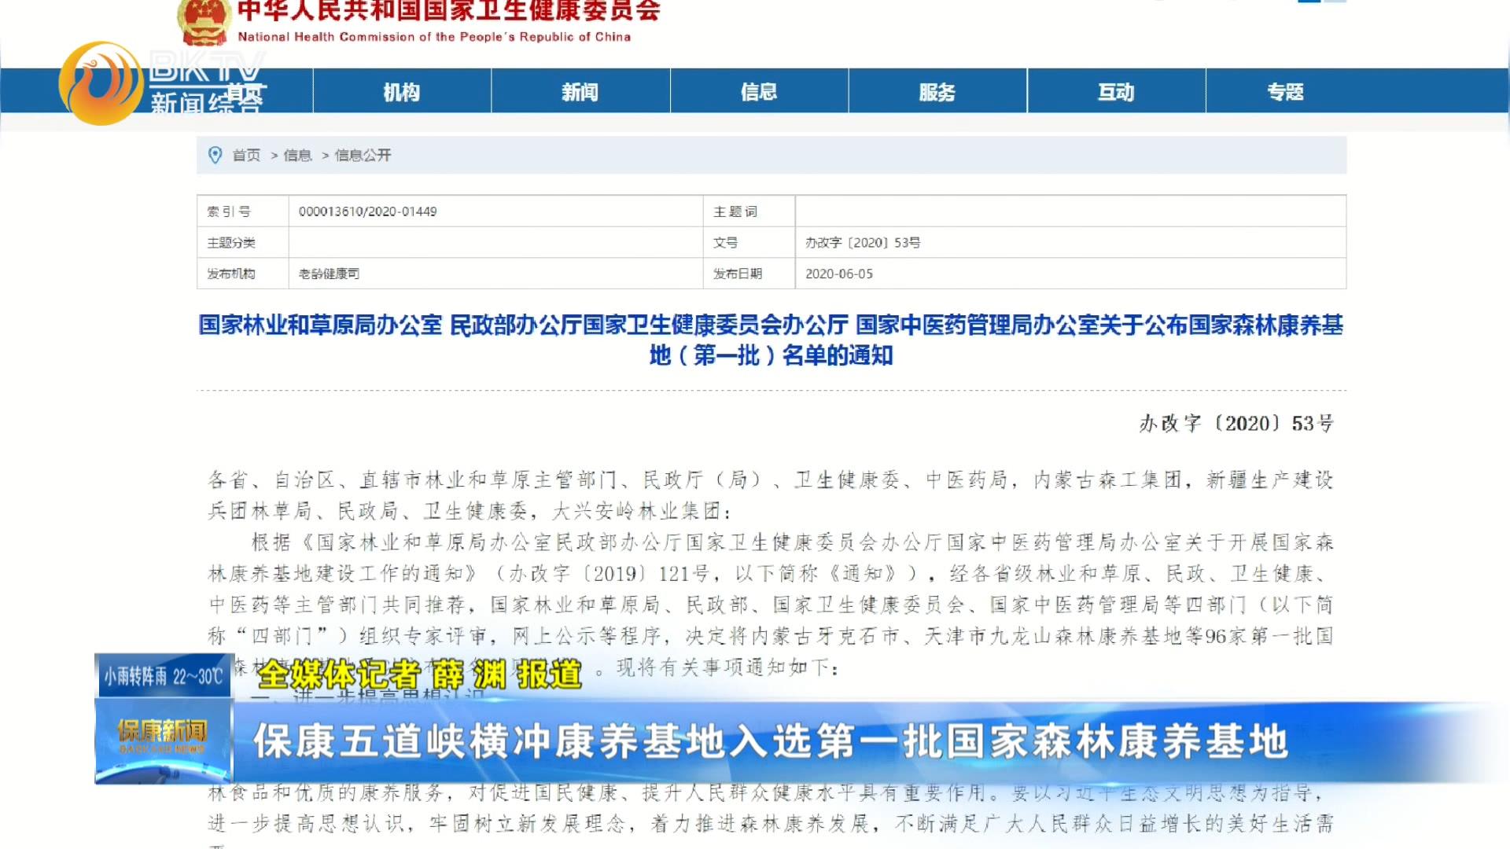Screen dimensions: 1510x849
Task: Click the 首页 breadcrumb link
Action: click(246, 156)
